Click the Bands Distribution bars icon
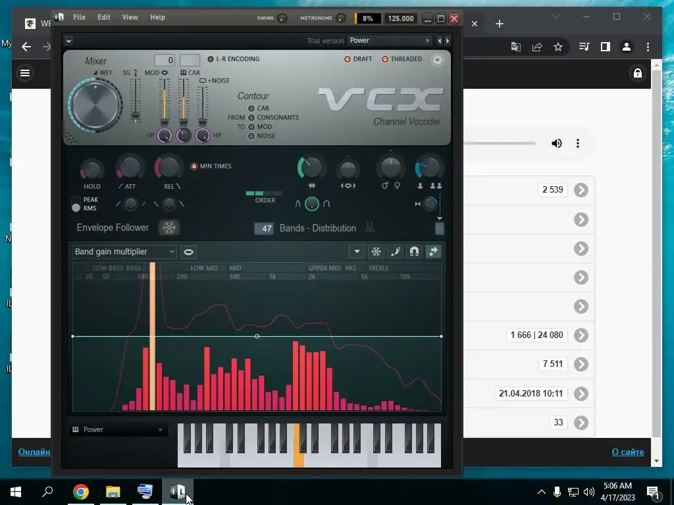674x505 pixels. point(369,228)
